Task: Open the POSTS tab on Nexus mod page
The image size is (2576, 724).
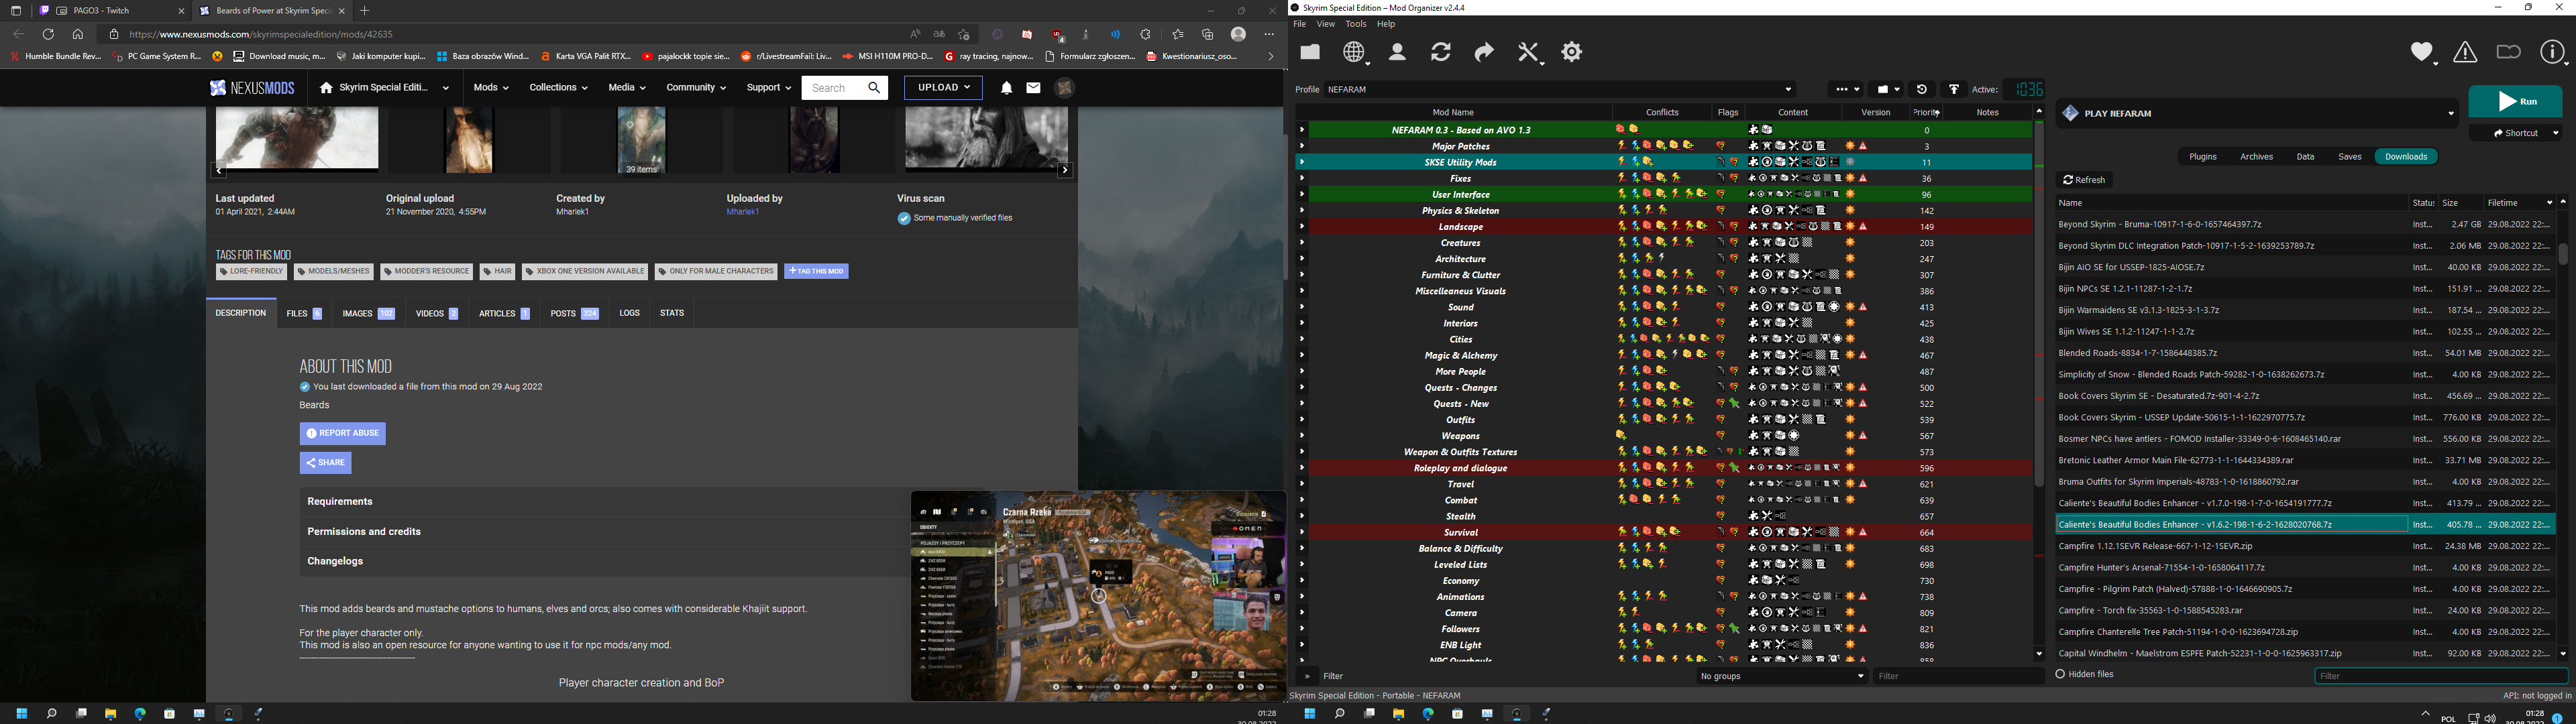Action: (x=574, y=313)
